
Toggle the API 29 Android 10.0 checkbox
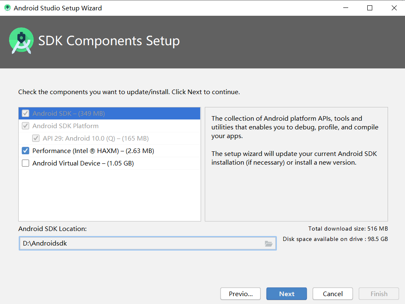(x=36, y=138)
